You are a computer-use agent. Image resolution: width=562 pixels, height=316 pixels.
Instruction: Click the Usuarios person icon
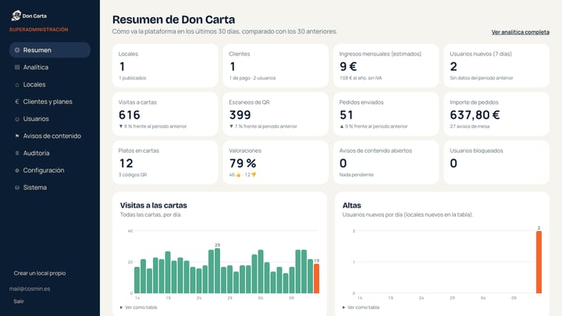tap(17, 119)
